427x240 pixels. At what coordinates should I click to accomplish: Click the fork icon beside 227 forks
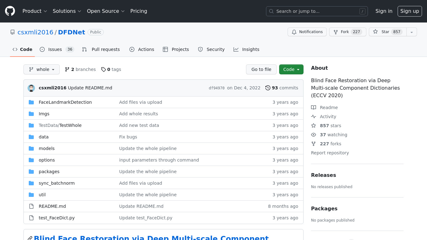314,144
